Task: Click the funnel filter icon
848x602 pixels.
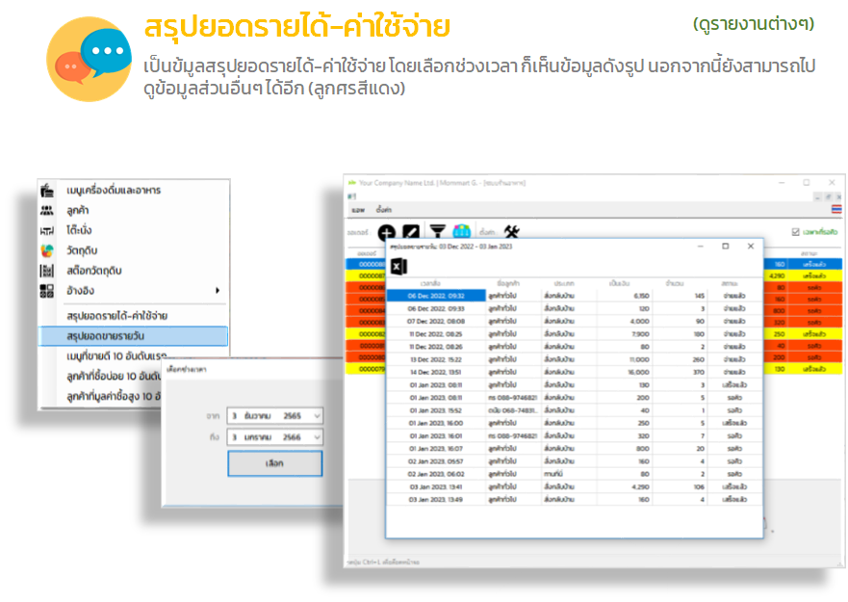Action: pos(437,232)
